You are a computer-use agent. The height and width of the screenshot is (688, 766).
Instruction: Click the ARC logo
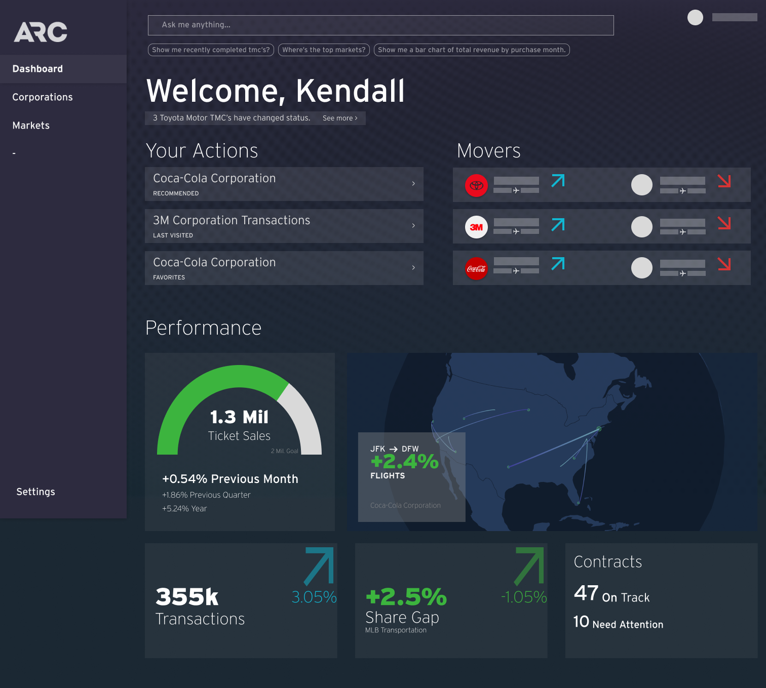pyautogui.click(x=41, y=32)
